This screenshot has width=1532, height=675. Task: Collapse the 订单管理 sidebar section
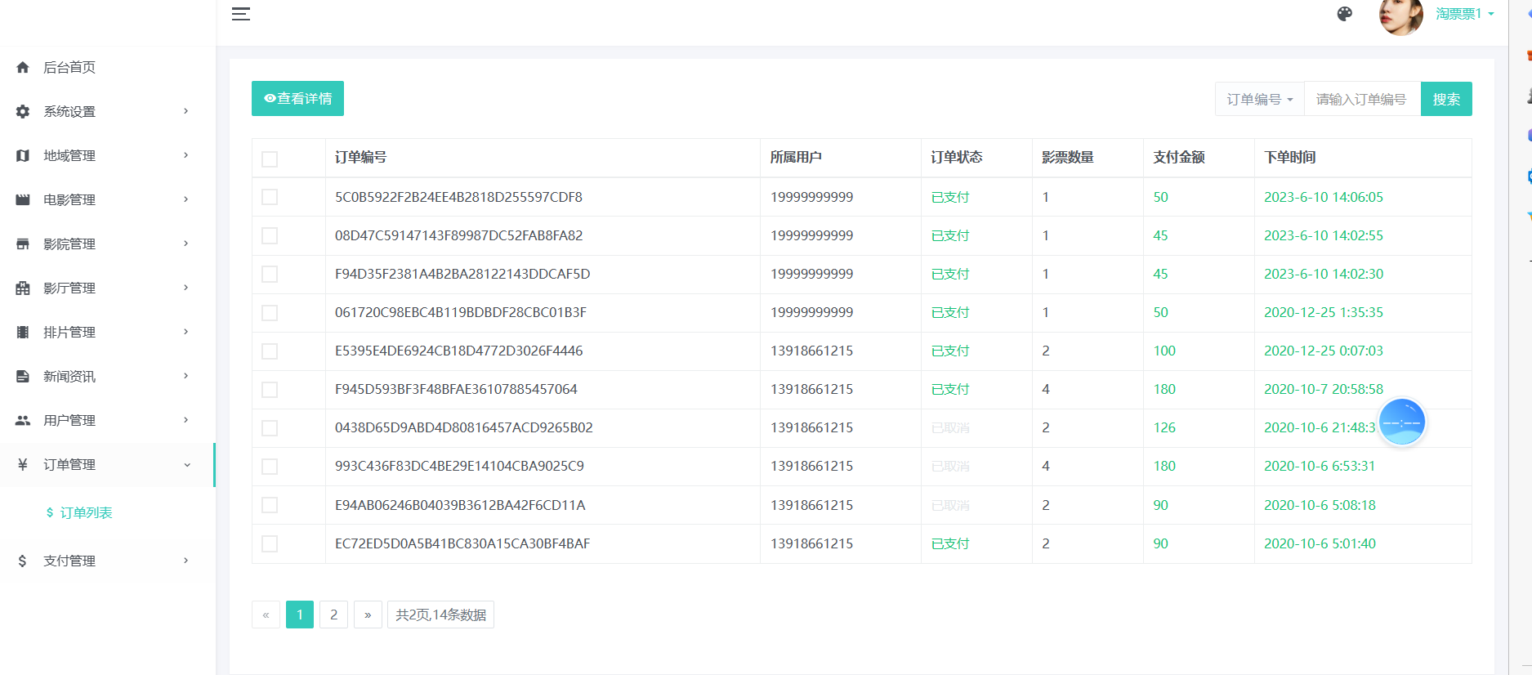coord(106,464)
